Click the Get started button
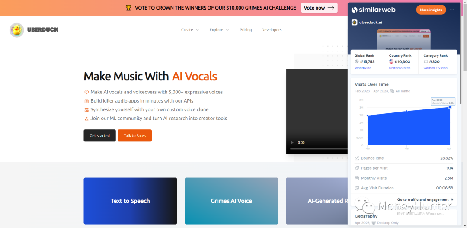The height and width of the screenshot is (228, 467). (99, 135)
